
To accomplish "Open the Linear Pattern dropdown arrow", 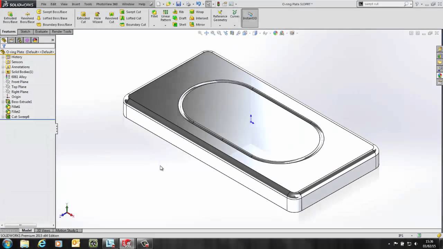I will (x=165, y=25).
